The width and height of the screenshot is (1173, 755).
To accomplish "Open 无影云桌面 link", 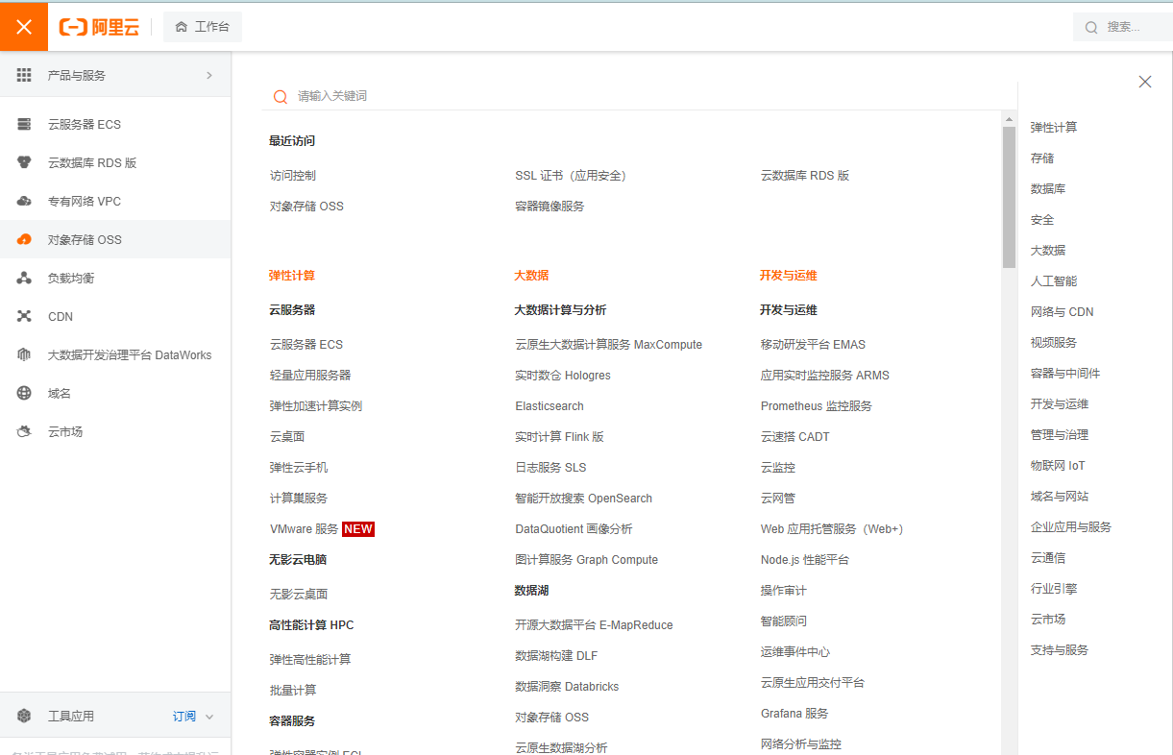I will [299, 594].
